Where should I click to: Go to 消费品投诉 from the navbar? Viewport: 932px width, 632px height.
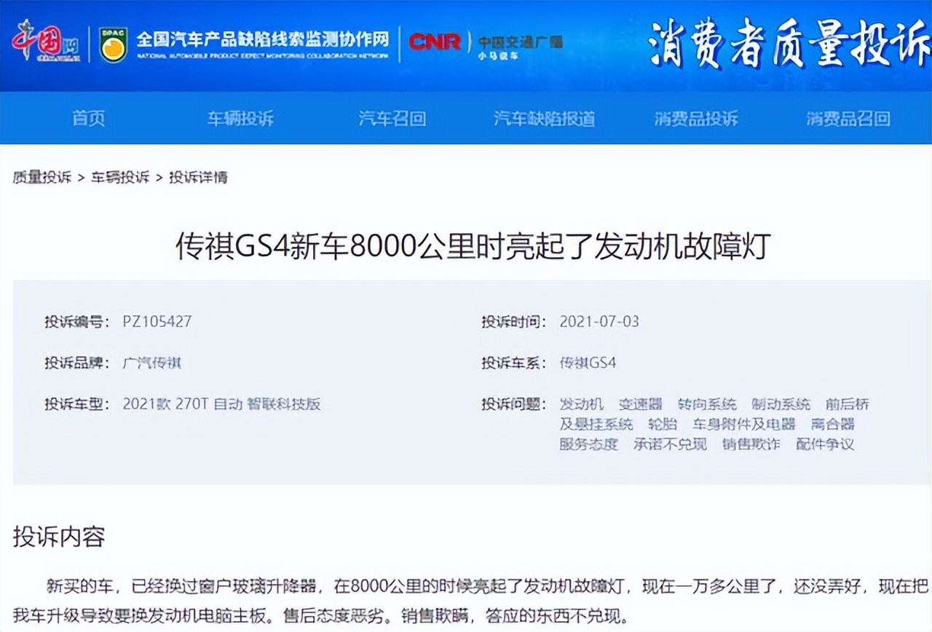click(697, 119)
